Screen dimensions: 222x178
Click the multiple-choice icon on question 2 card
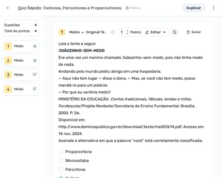35,61
